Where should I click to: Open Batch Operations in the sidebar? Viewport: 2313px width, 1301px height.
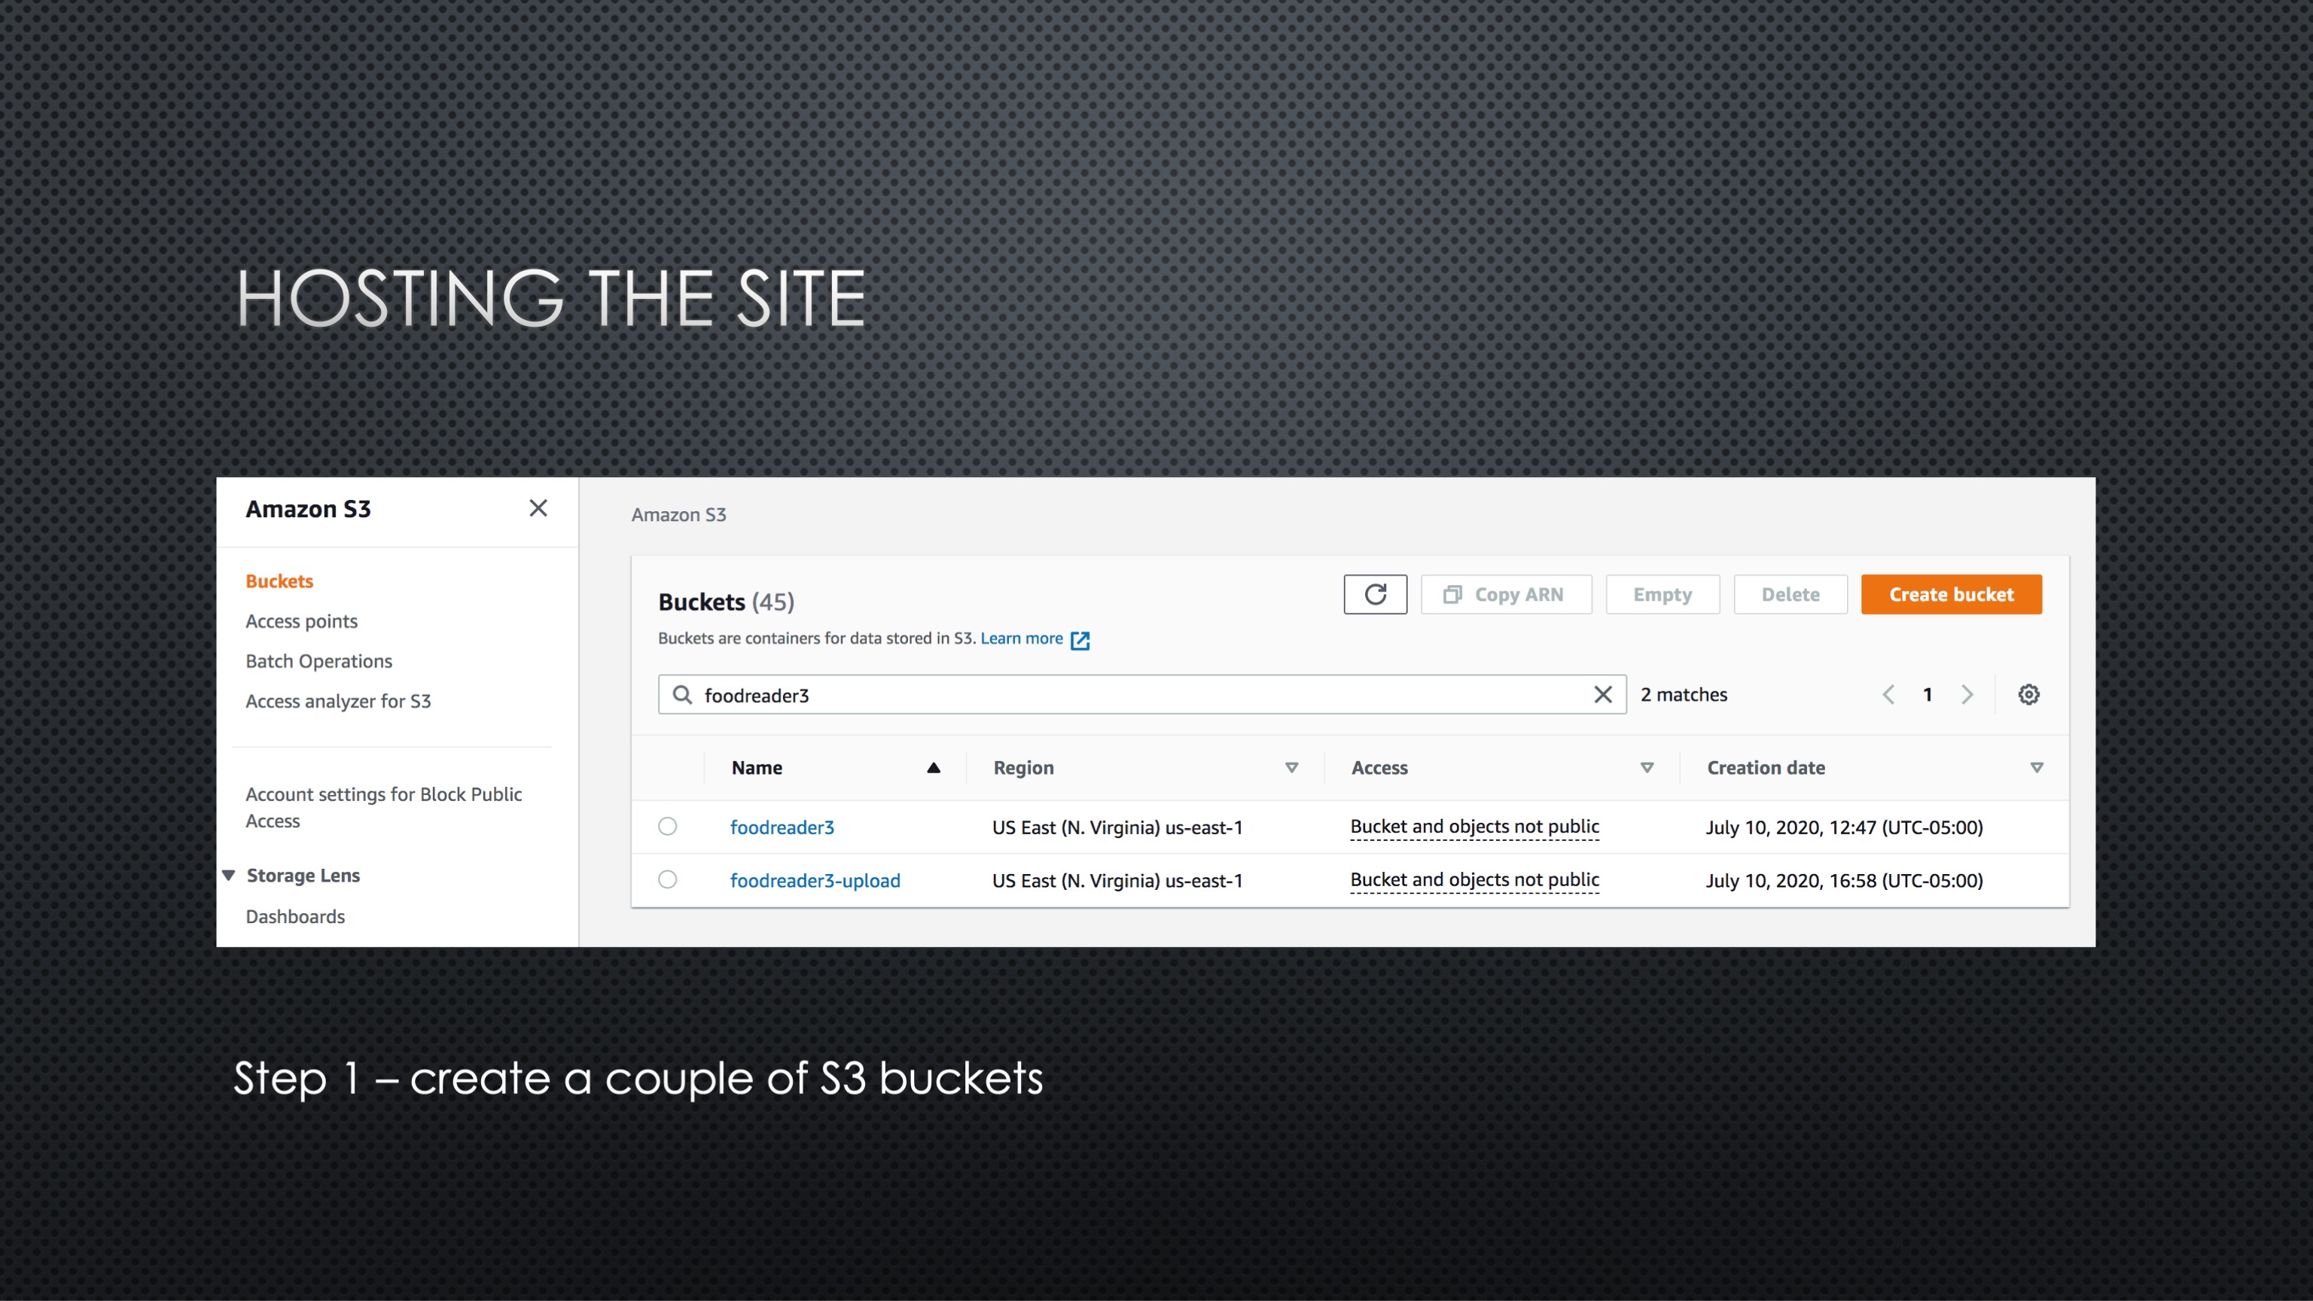click(x=318, y=661)
